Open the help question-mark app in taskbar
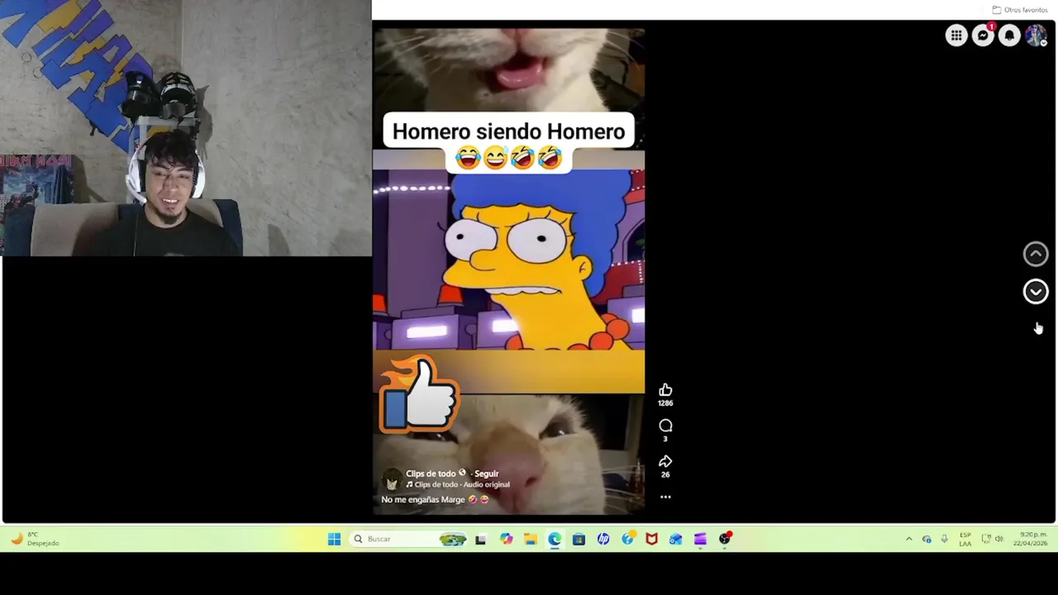Screen dimensions: 1058x595 627,539
